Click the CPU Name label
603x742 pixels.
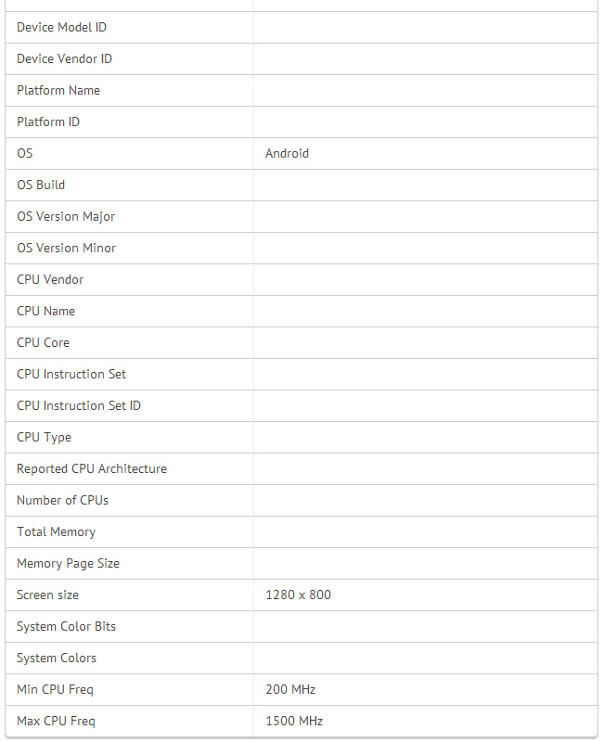click(x=46, y=312)
